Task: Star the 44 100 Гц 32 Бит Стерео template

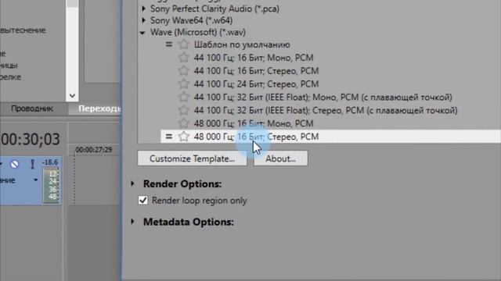Action: click(x=184, y=110)
